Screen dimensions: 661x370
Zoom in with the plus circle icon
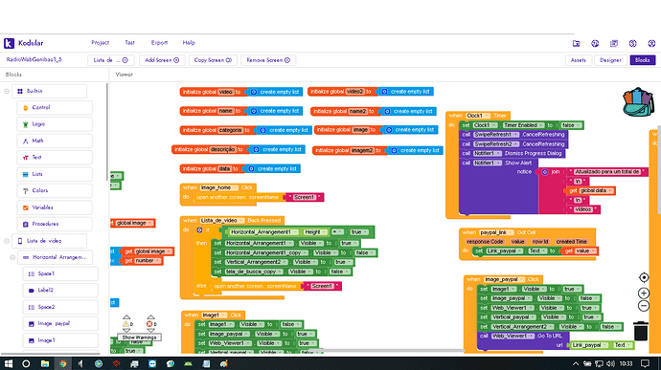click(x=644, y=293)
